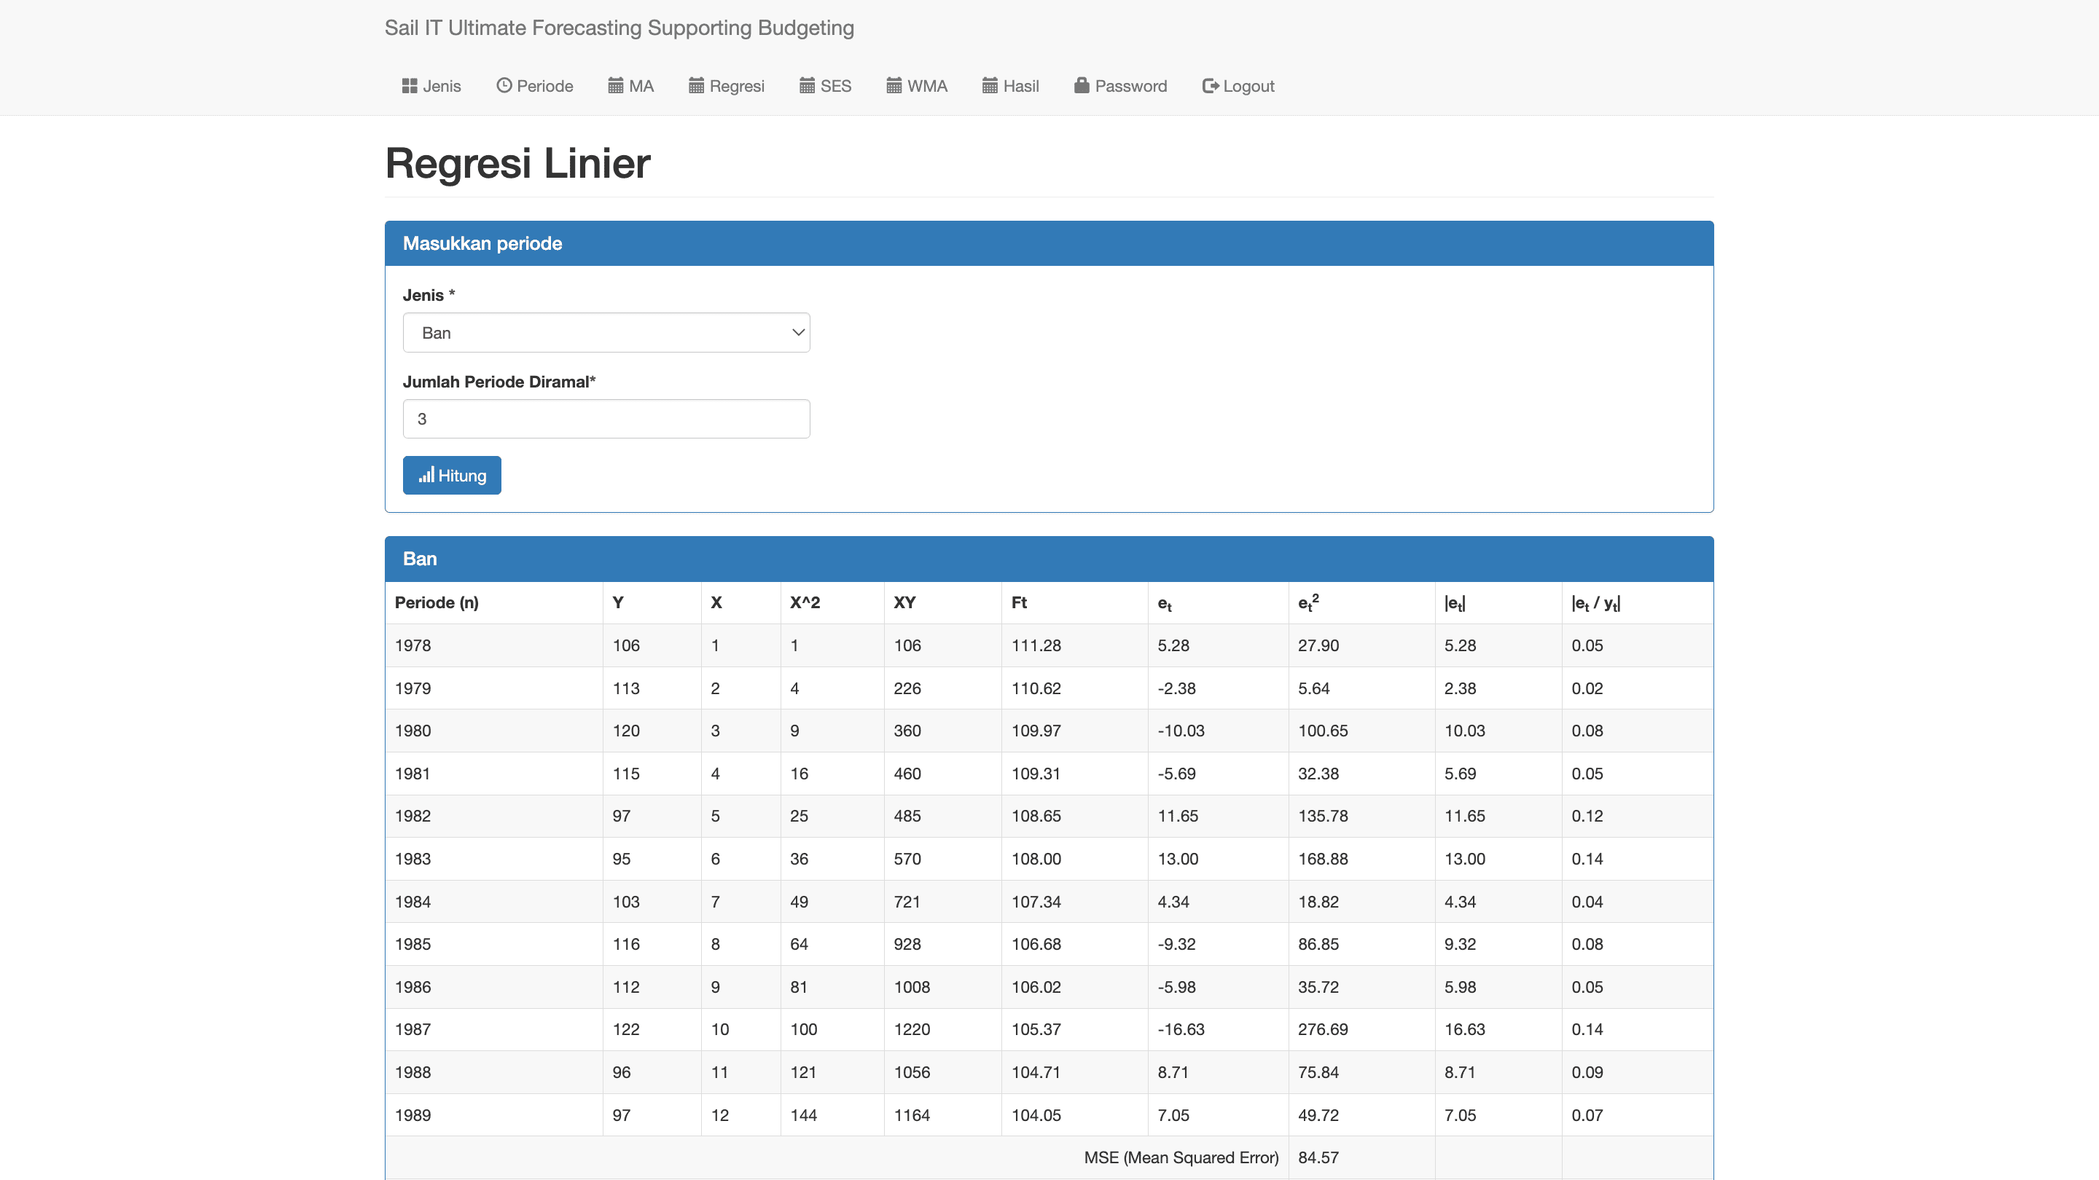Image resolution: width=2099 pixels, height=1180 pixels.
Task: Open the Periode menu item
Action: point(534,85)
